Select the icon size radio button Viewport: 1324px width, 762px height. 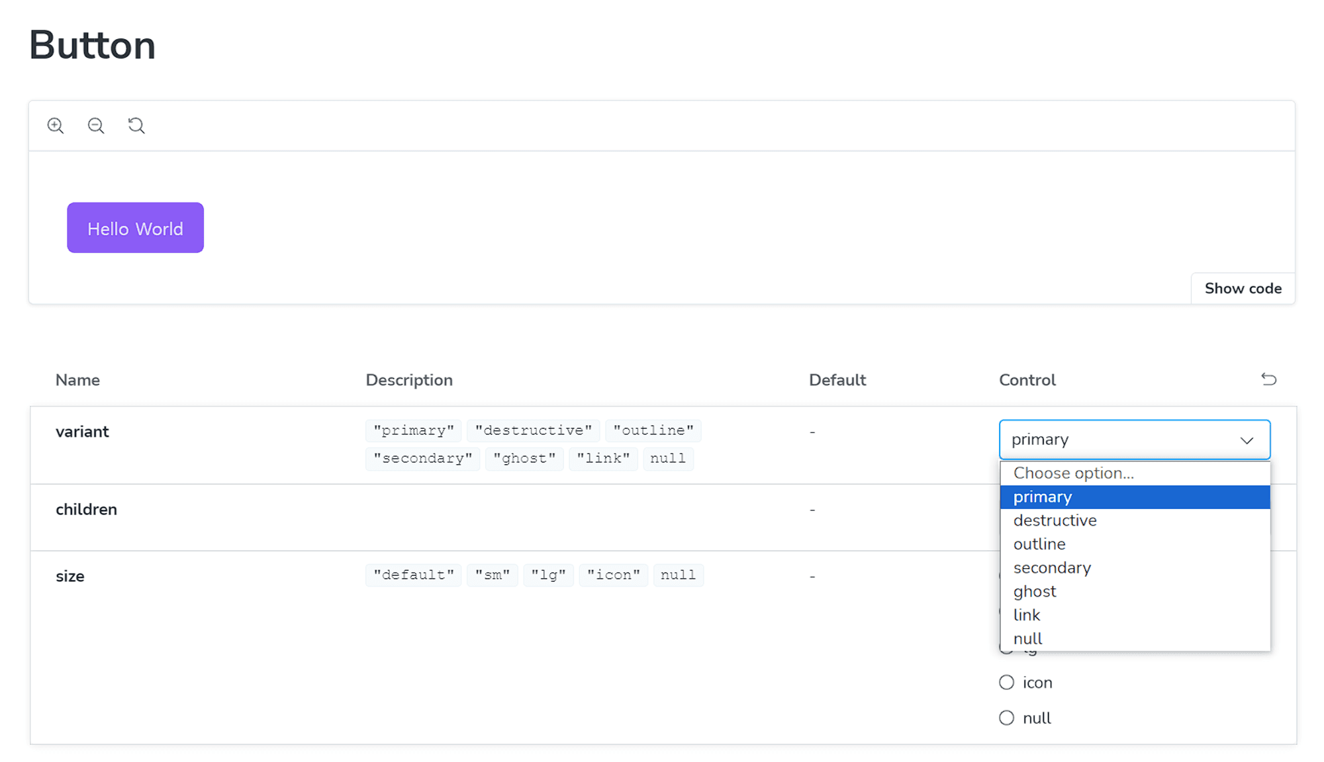(x=1007, y=681)
